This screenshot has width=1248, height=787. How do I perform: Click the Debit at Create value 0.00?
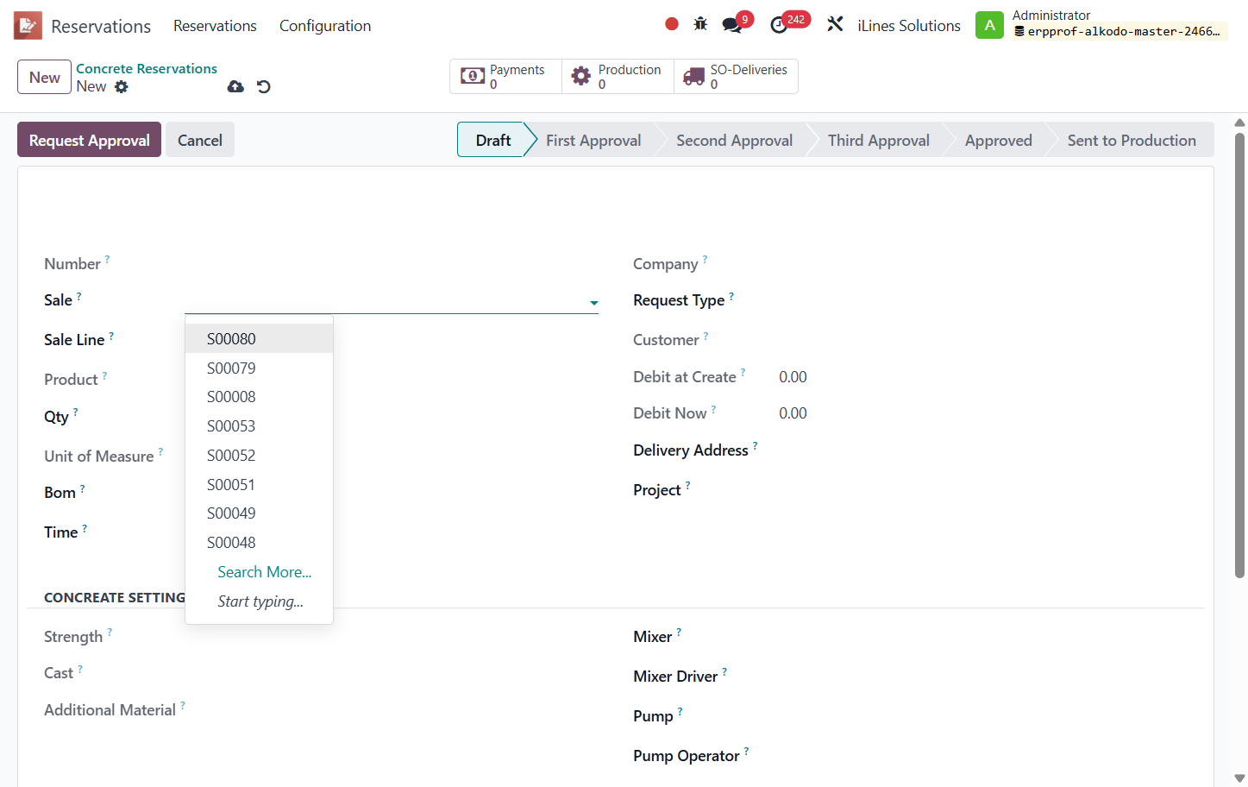(793, 377)
